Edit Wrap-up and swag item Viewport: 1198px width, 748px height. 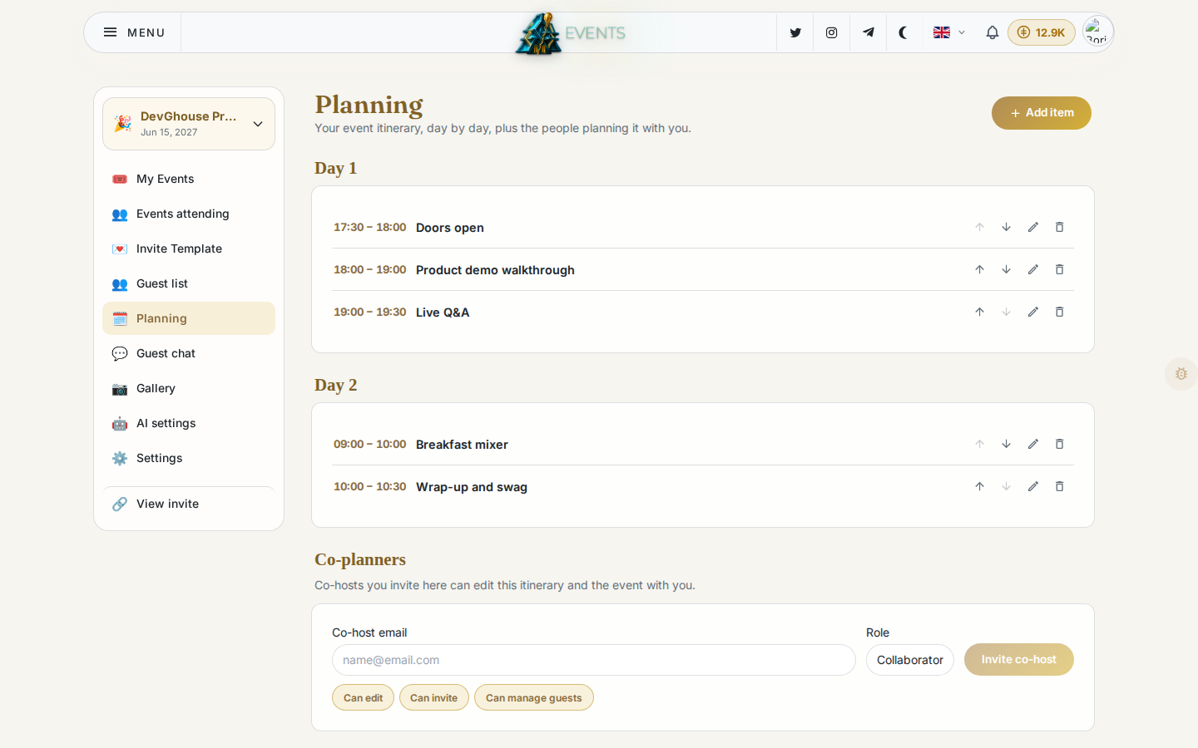click(x=1032, y=486)
